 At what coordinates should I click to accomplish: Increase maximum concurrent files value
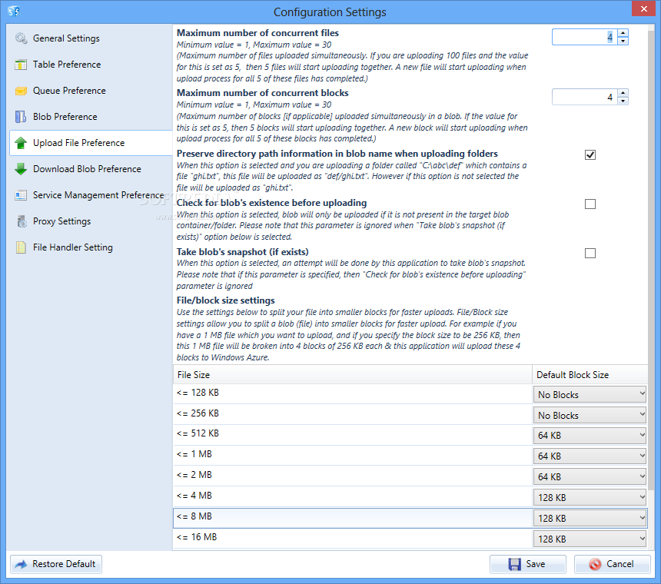[623, 33]
